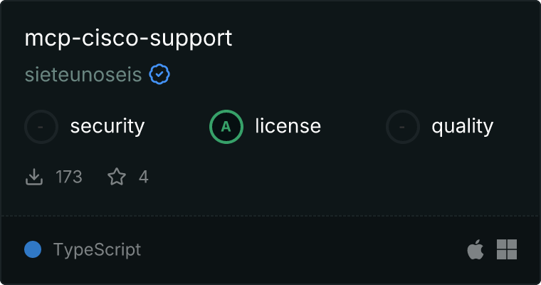Select the license label
Viewport: 541px width, 285px height.
[x=288, y=125]
